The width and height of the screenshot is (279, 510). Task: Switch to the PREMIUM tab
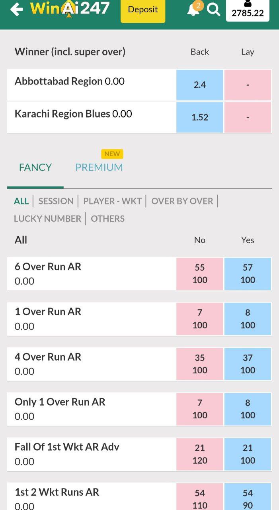point(99,167)
